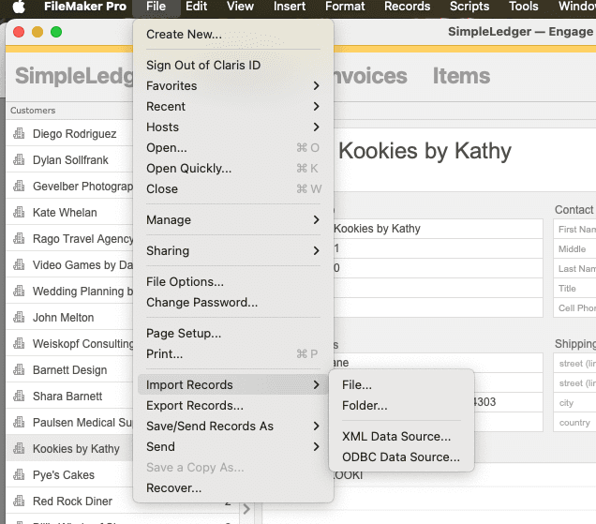The height and width of the screenshot is (524, 596).
Task: Expand the Manage submenu
Action: (233, 219)
